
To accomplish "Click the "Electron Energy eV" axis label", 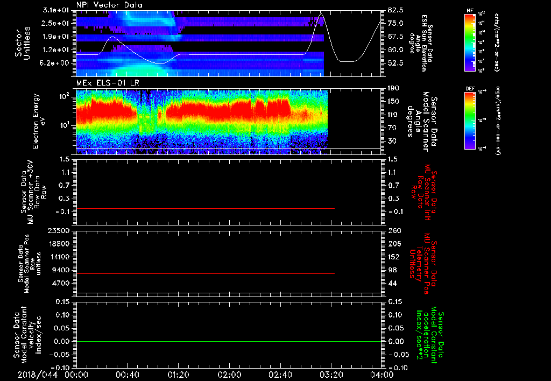I will point(39,121).
